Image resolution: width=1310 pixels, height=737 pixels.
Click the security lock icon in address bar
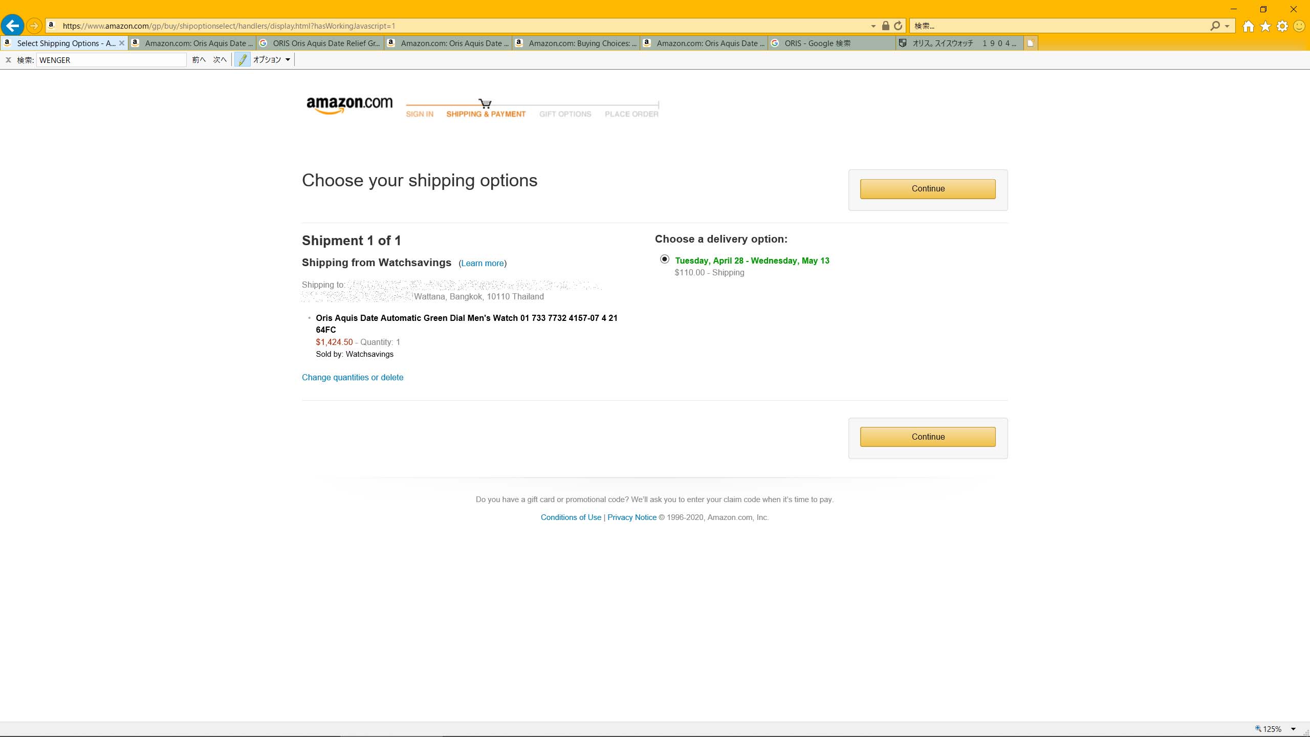click(885, 26)
